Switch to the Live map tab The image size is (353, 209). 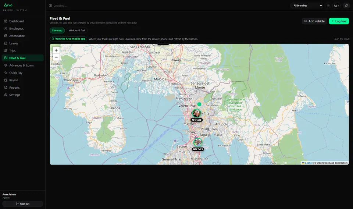pyautogui.click(x=57, y=31)
